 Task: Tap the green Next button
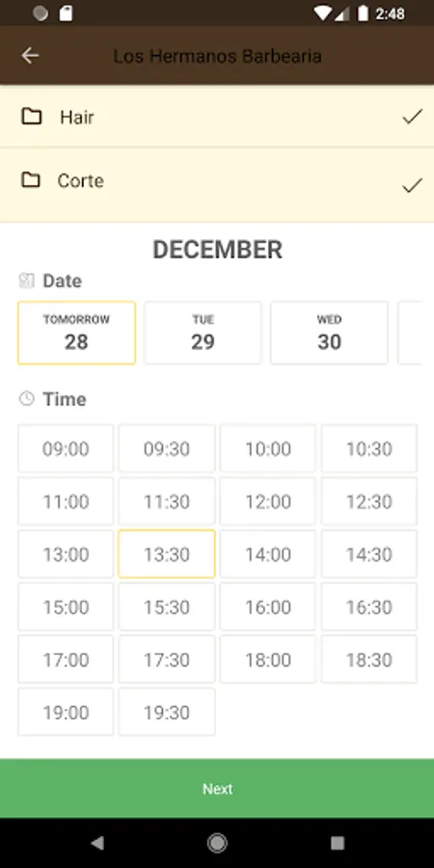pos(217,788)
